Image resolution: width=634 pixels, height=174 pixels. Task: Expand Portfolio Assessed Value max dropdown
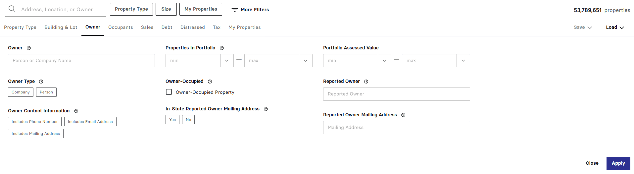[x=463, y=61]
